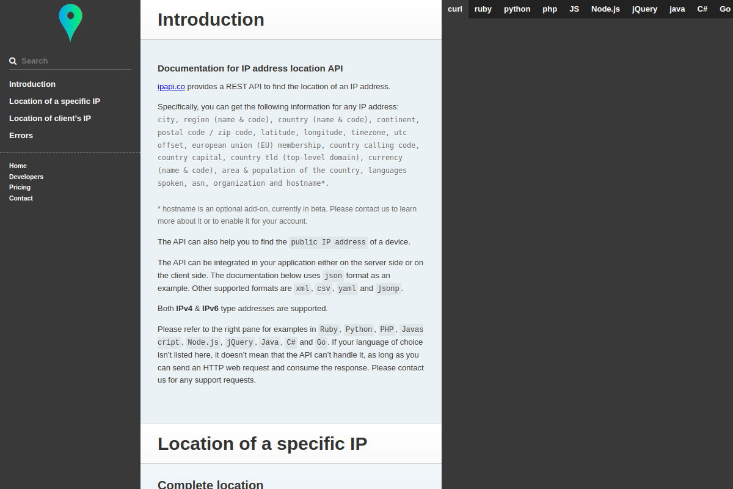This screenshot has height=489, width=733.
Task: Click the 'yaml' inline code label
Action: pos(347,289)
